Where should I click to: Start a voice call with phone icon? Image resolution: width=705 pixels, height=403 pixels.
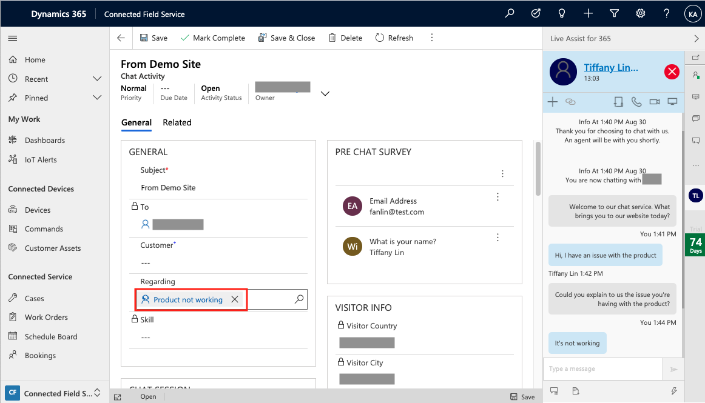point(636,102)
